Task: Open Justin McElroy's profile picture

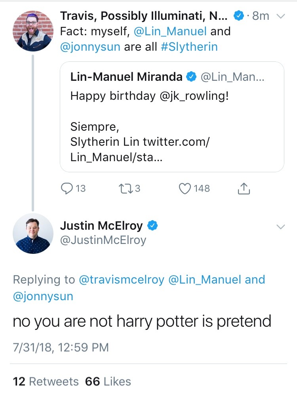Action: click(33, 233)
